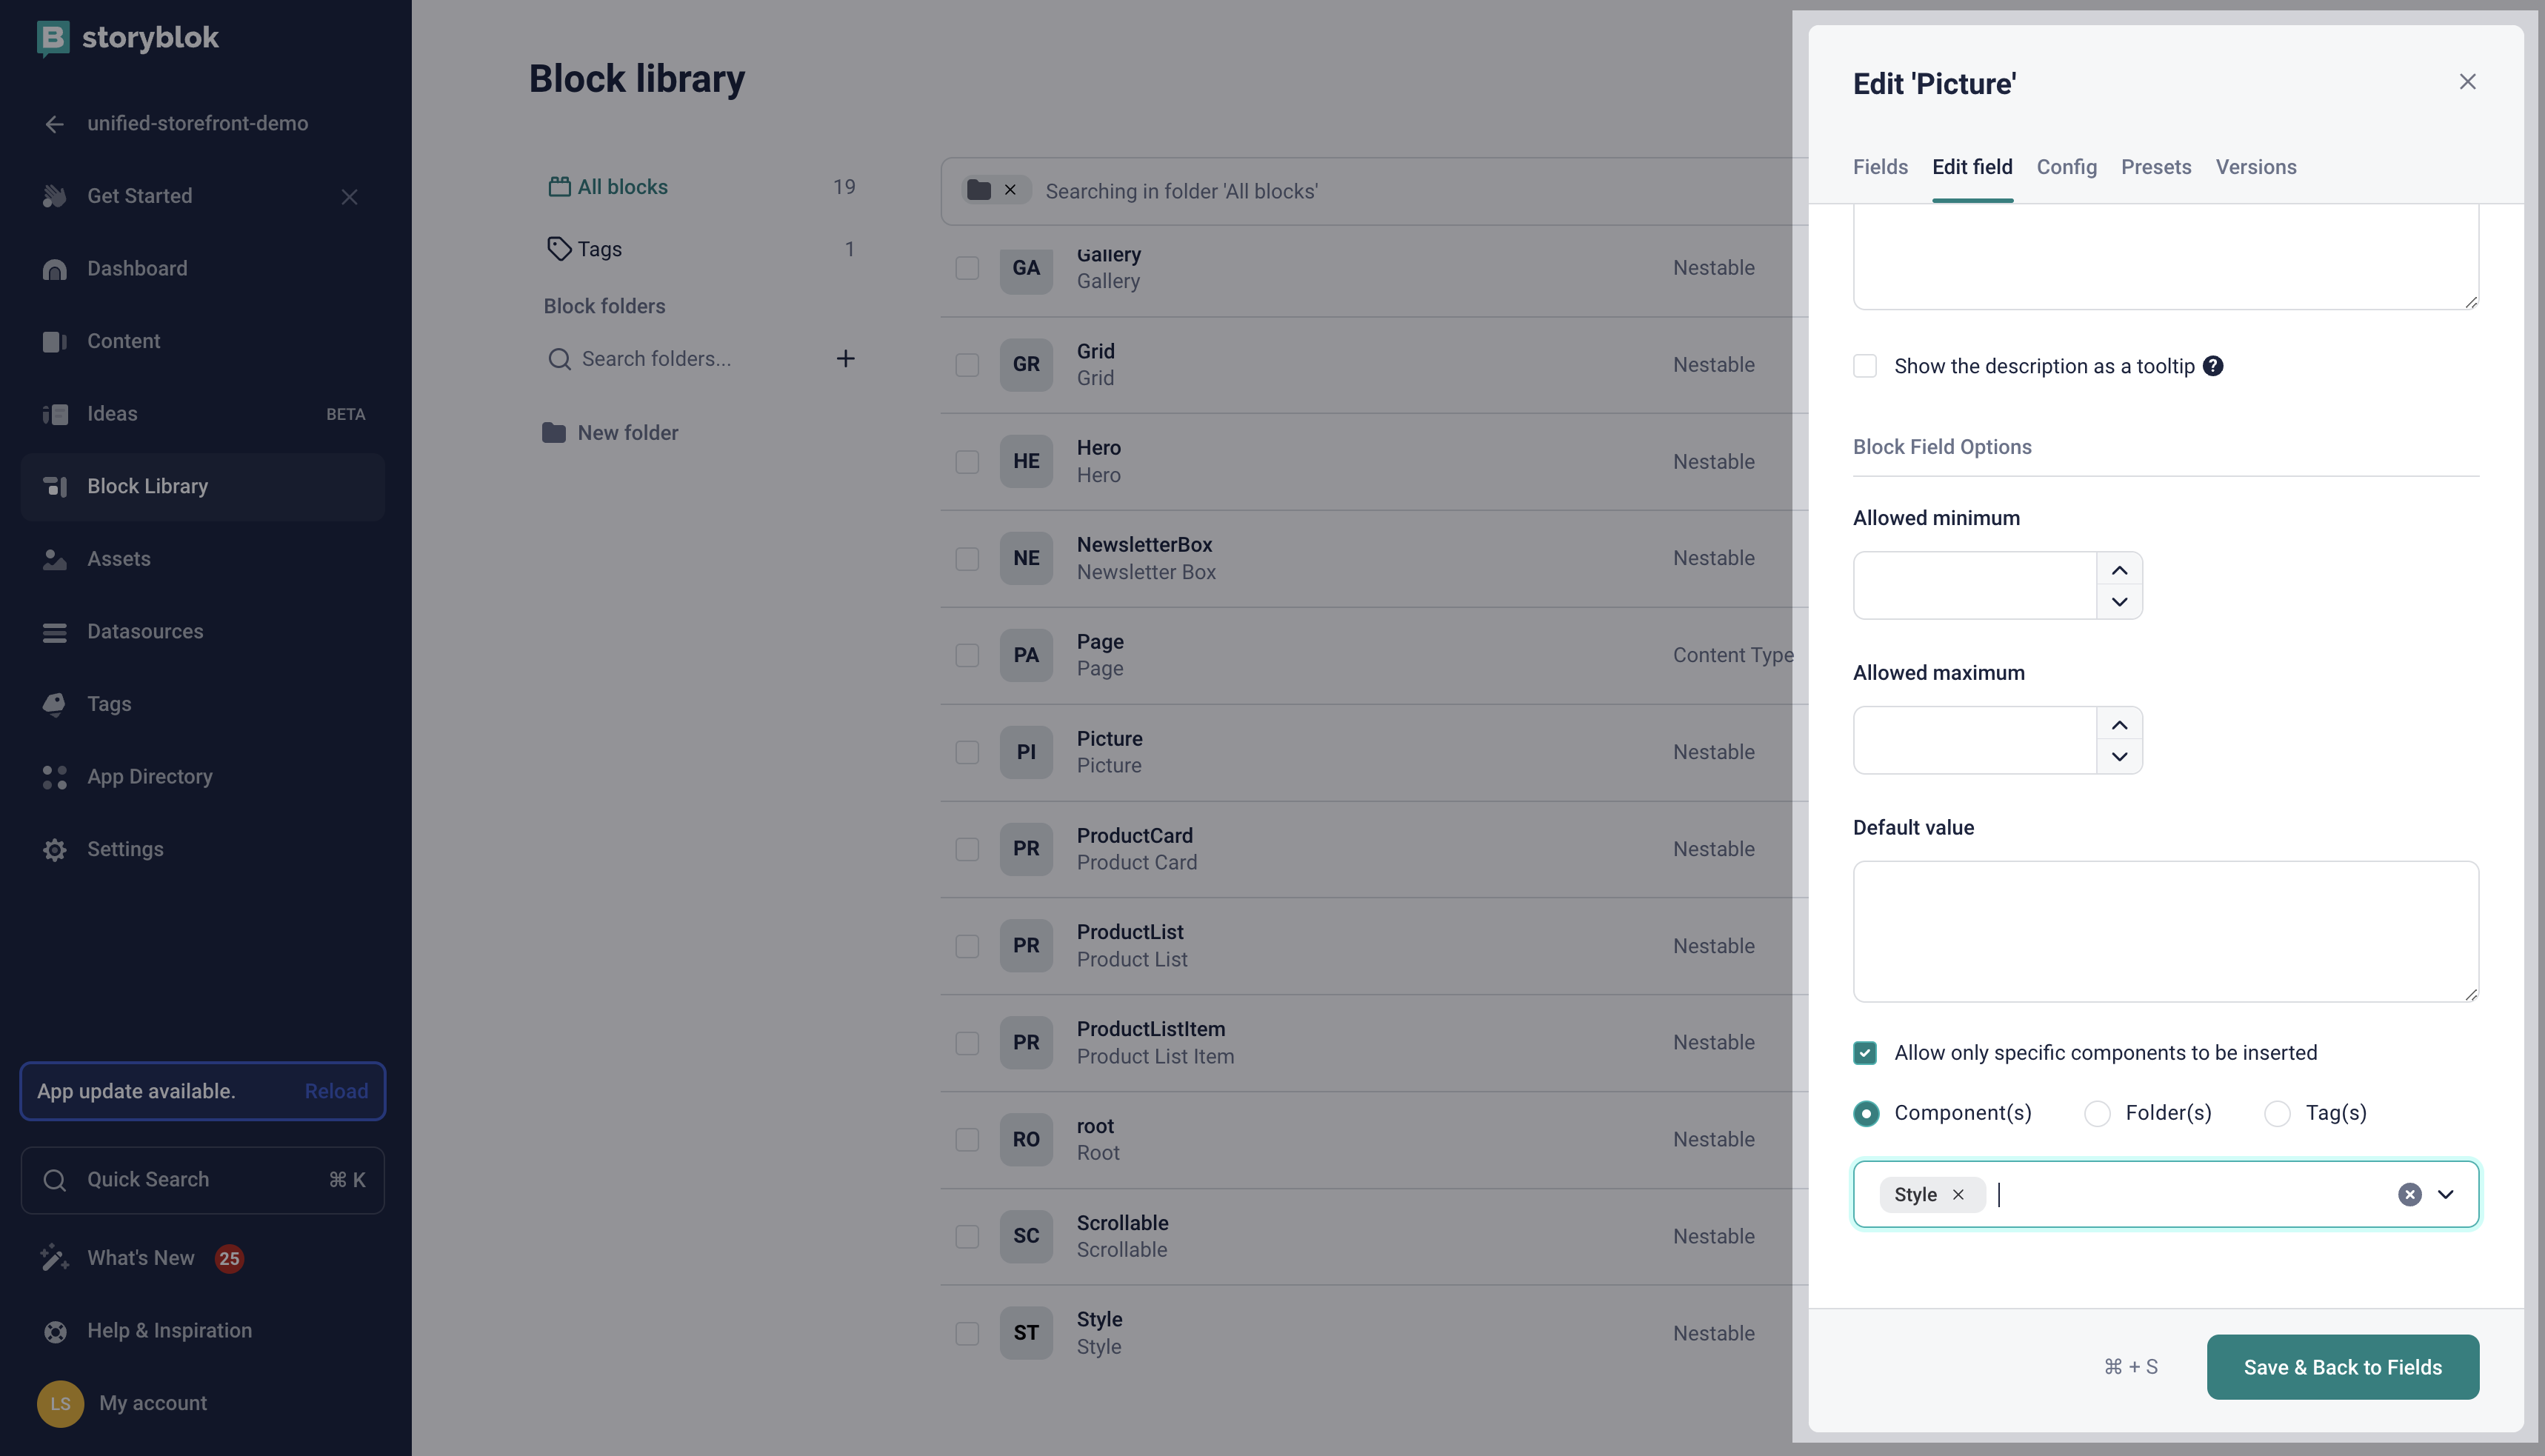The height and width of the screenshot is (1456, 2545).
Task: Open the Assets icon in sidebar
Action: point(55,559)
